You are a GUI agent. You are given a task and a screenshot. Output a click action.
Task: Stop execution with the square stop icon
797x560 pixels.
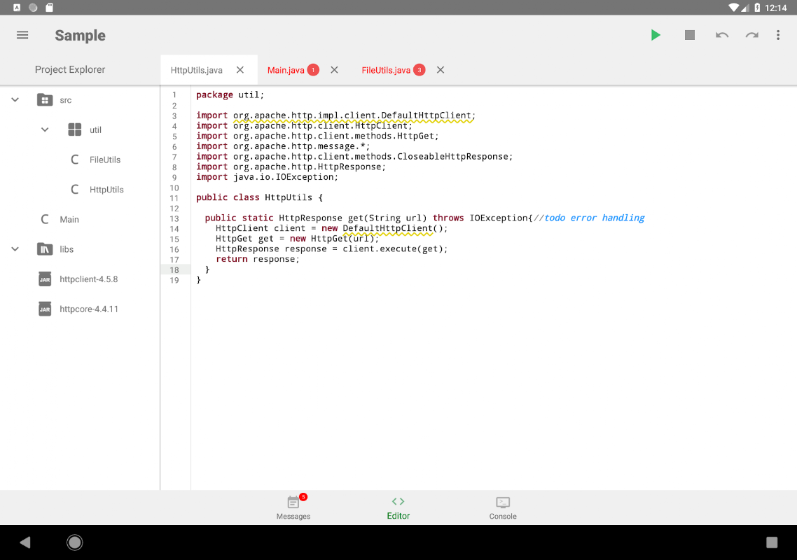[690, 35]
